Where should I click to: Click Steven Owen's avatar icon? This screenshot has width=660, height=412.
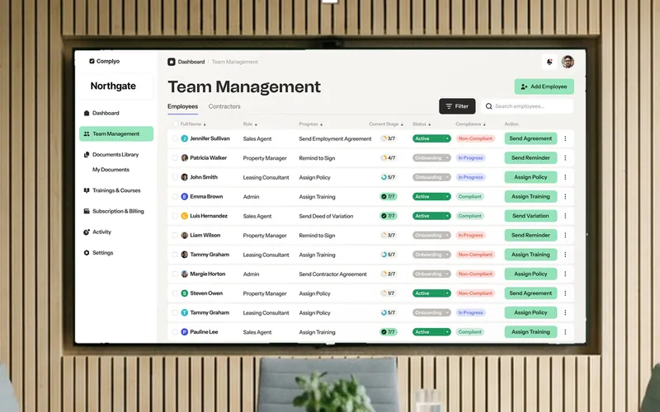pos(184,293)
